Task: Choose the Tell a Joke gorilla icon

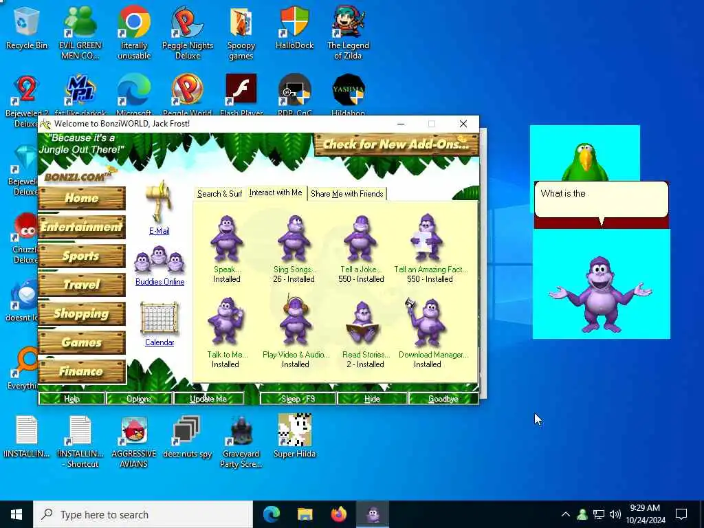Action: [x=361, y=239]
